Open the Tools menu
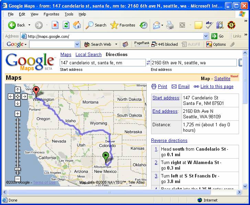The width and height of the screenshot is (250, 205). (69, 14)
